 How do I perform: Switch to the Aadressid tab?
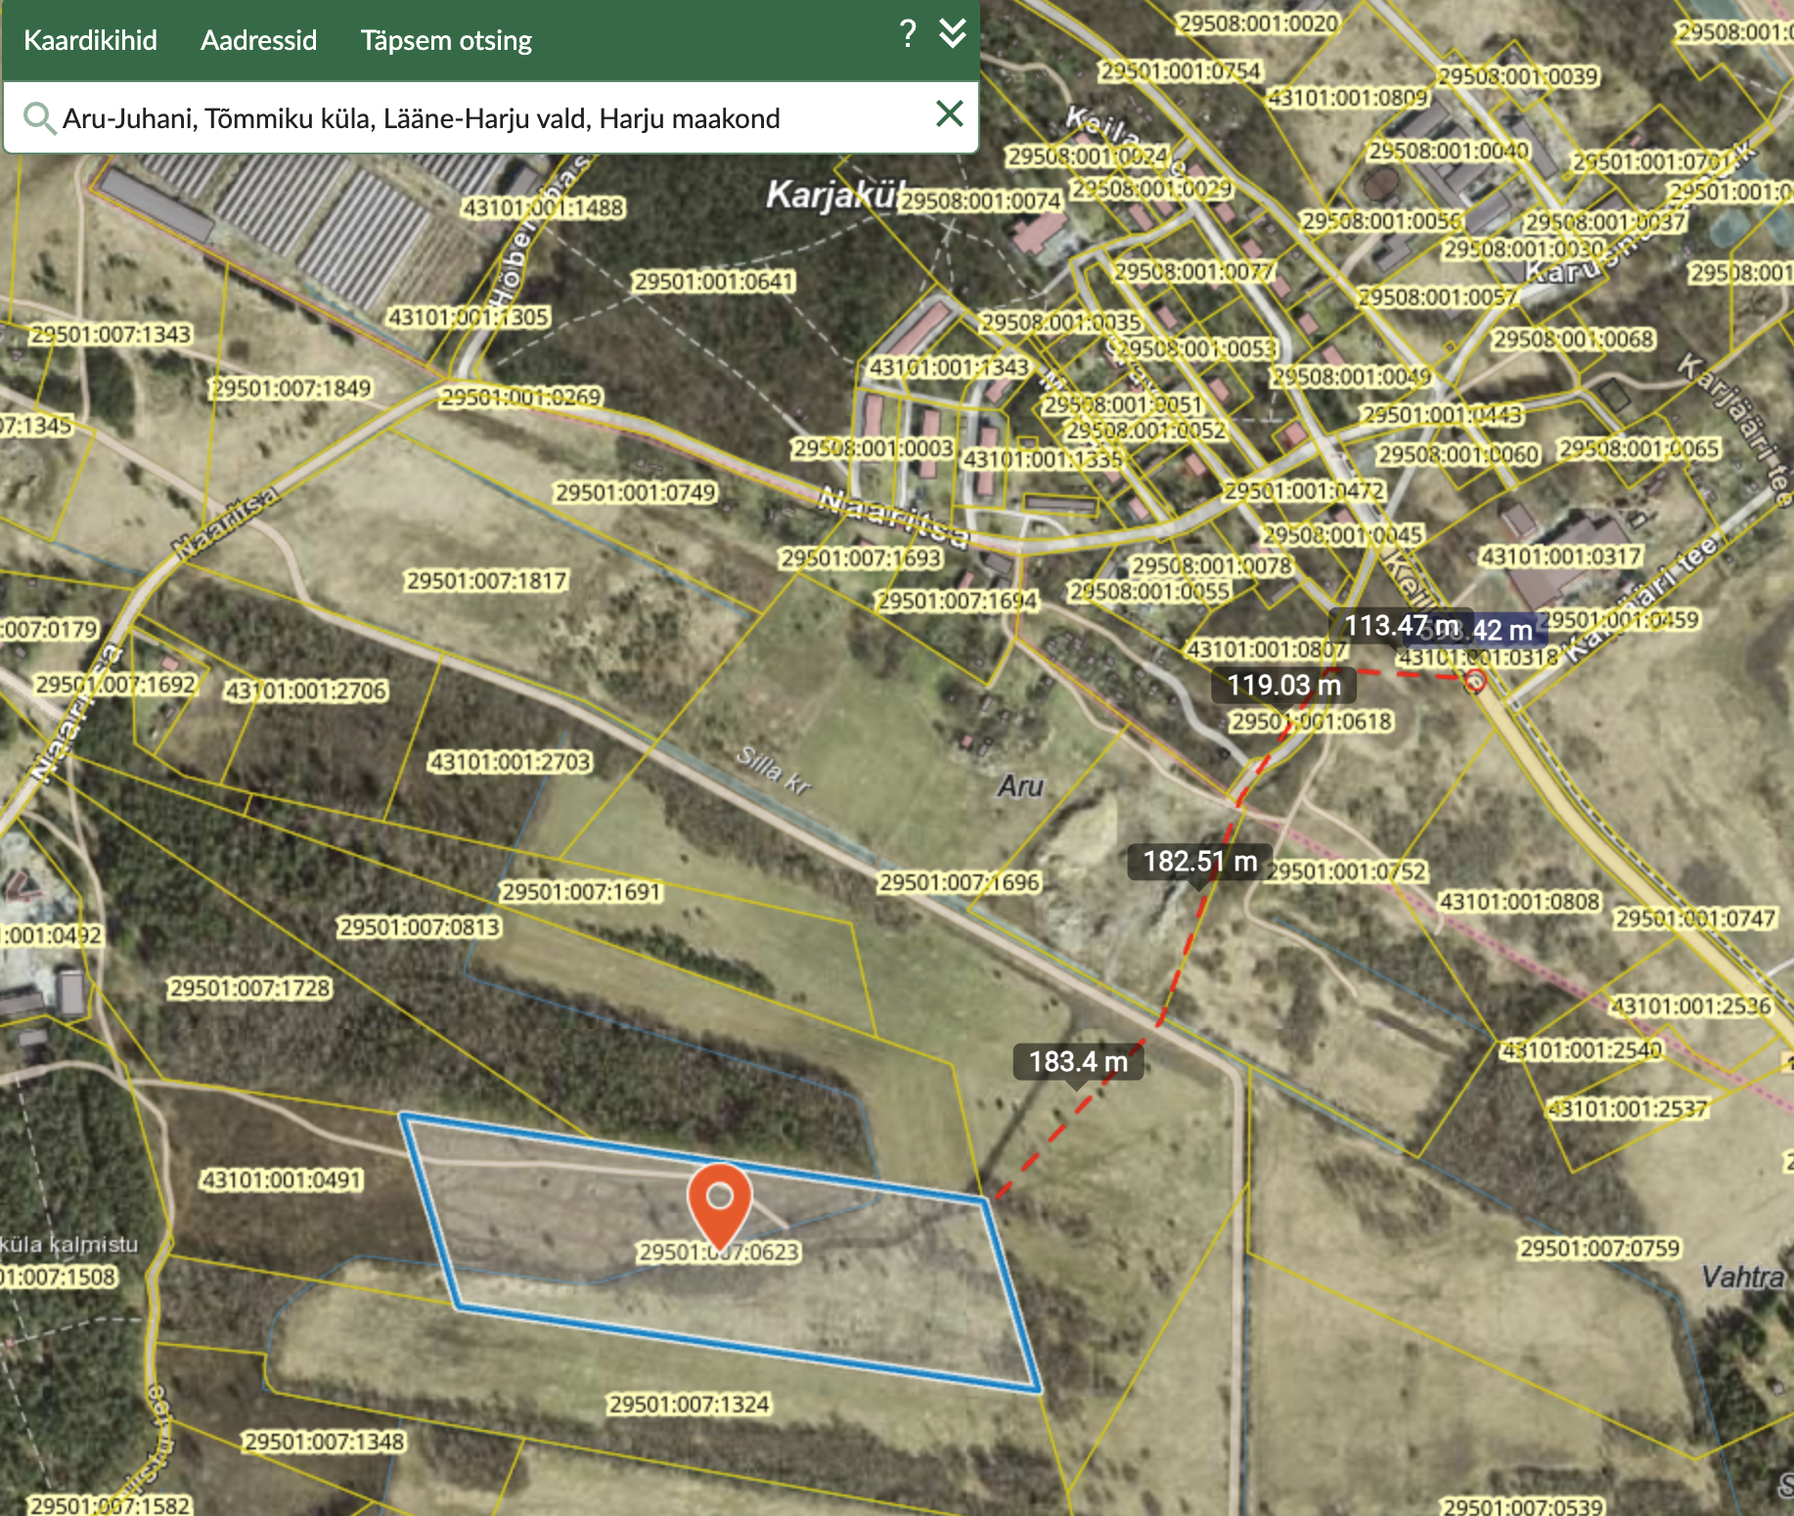pyautogui.click(x=258, y=40)
